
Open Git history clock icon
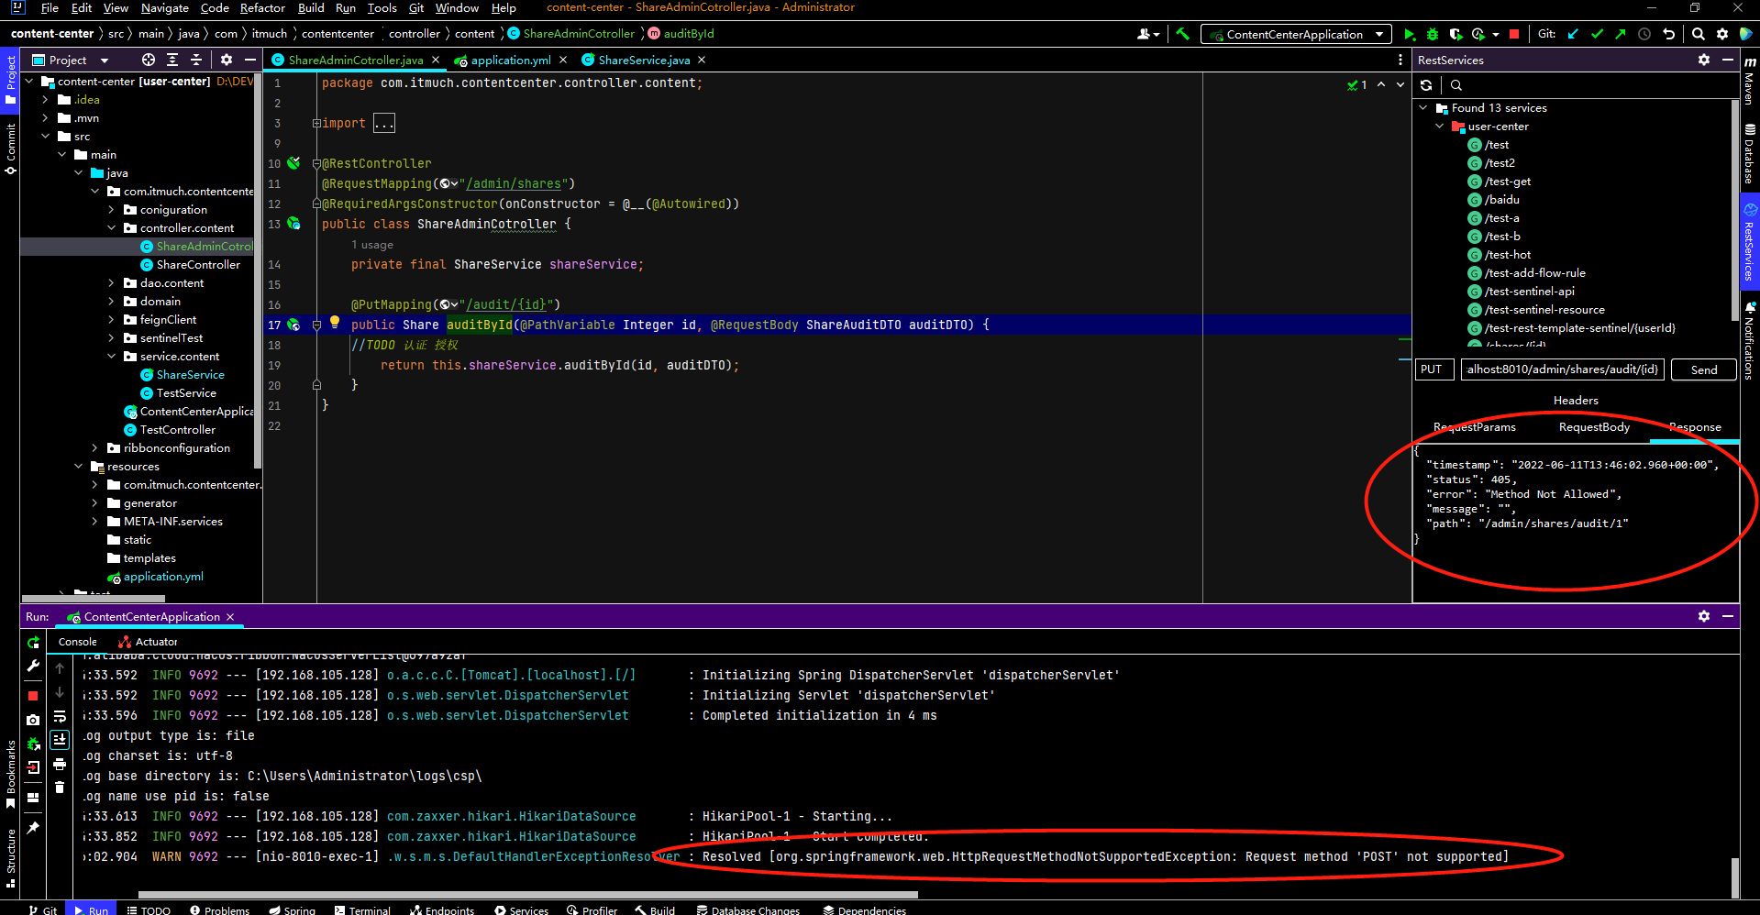click(x=1644, y=34)
